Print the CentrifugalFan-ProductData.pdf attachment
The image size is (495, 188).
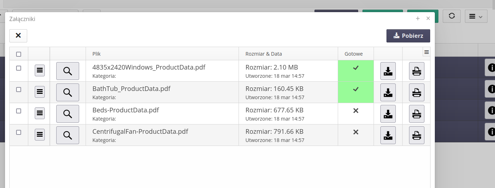[x=417, y=135]
